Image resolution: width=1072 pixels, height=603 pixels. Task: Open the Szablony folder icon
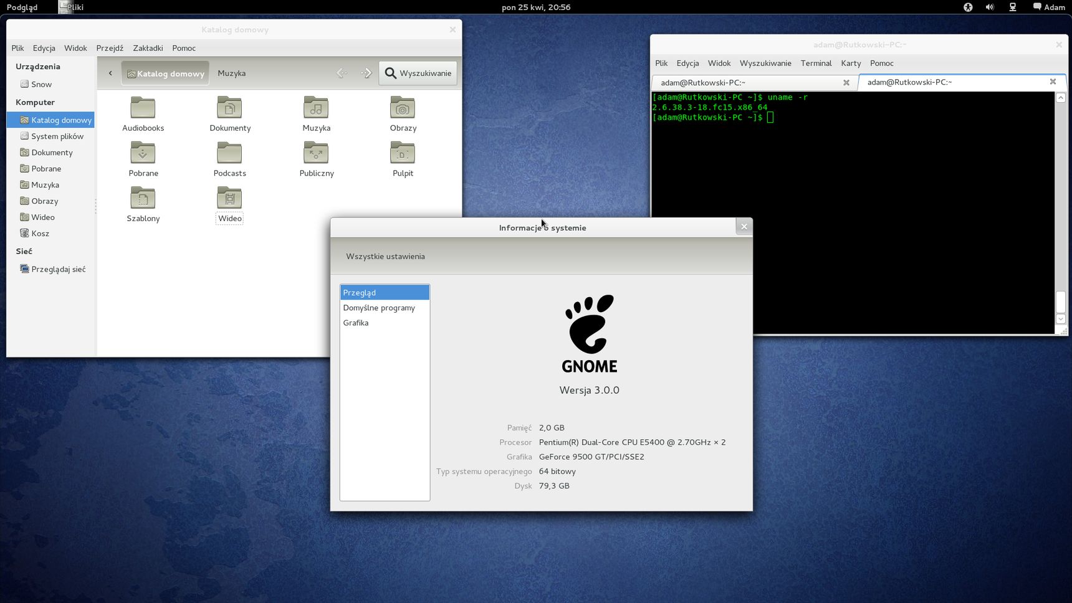(143, 198)
